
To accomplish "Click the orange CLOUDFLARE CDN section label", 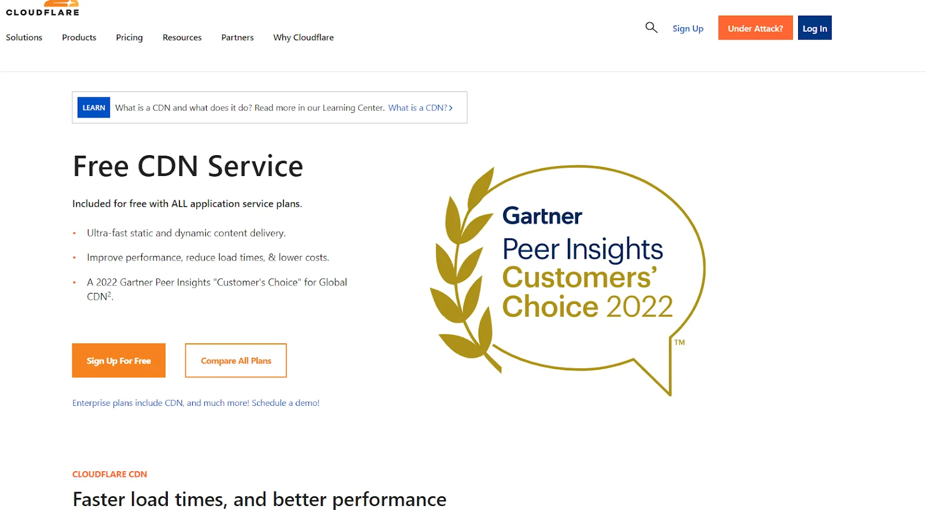I will point(109,474).
